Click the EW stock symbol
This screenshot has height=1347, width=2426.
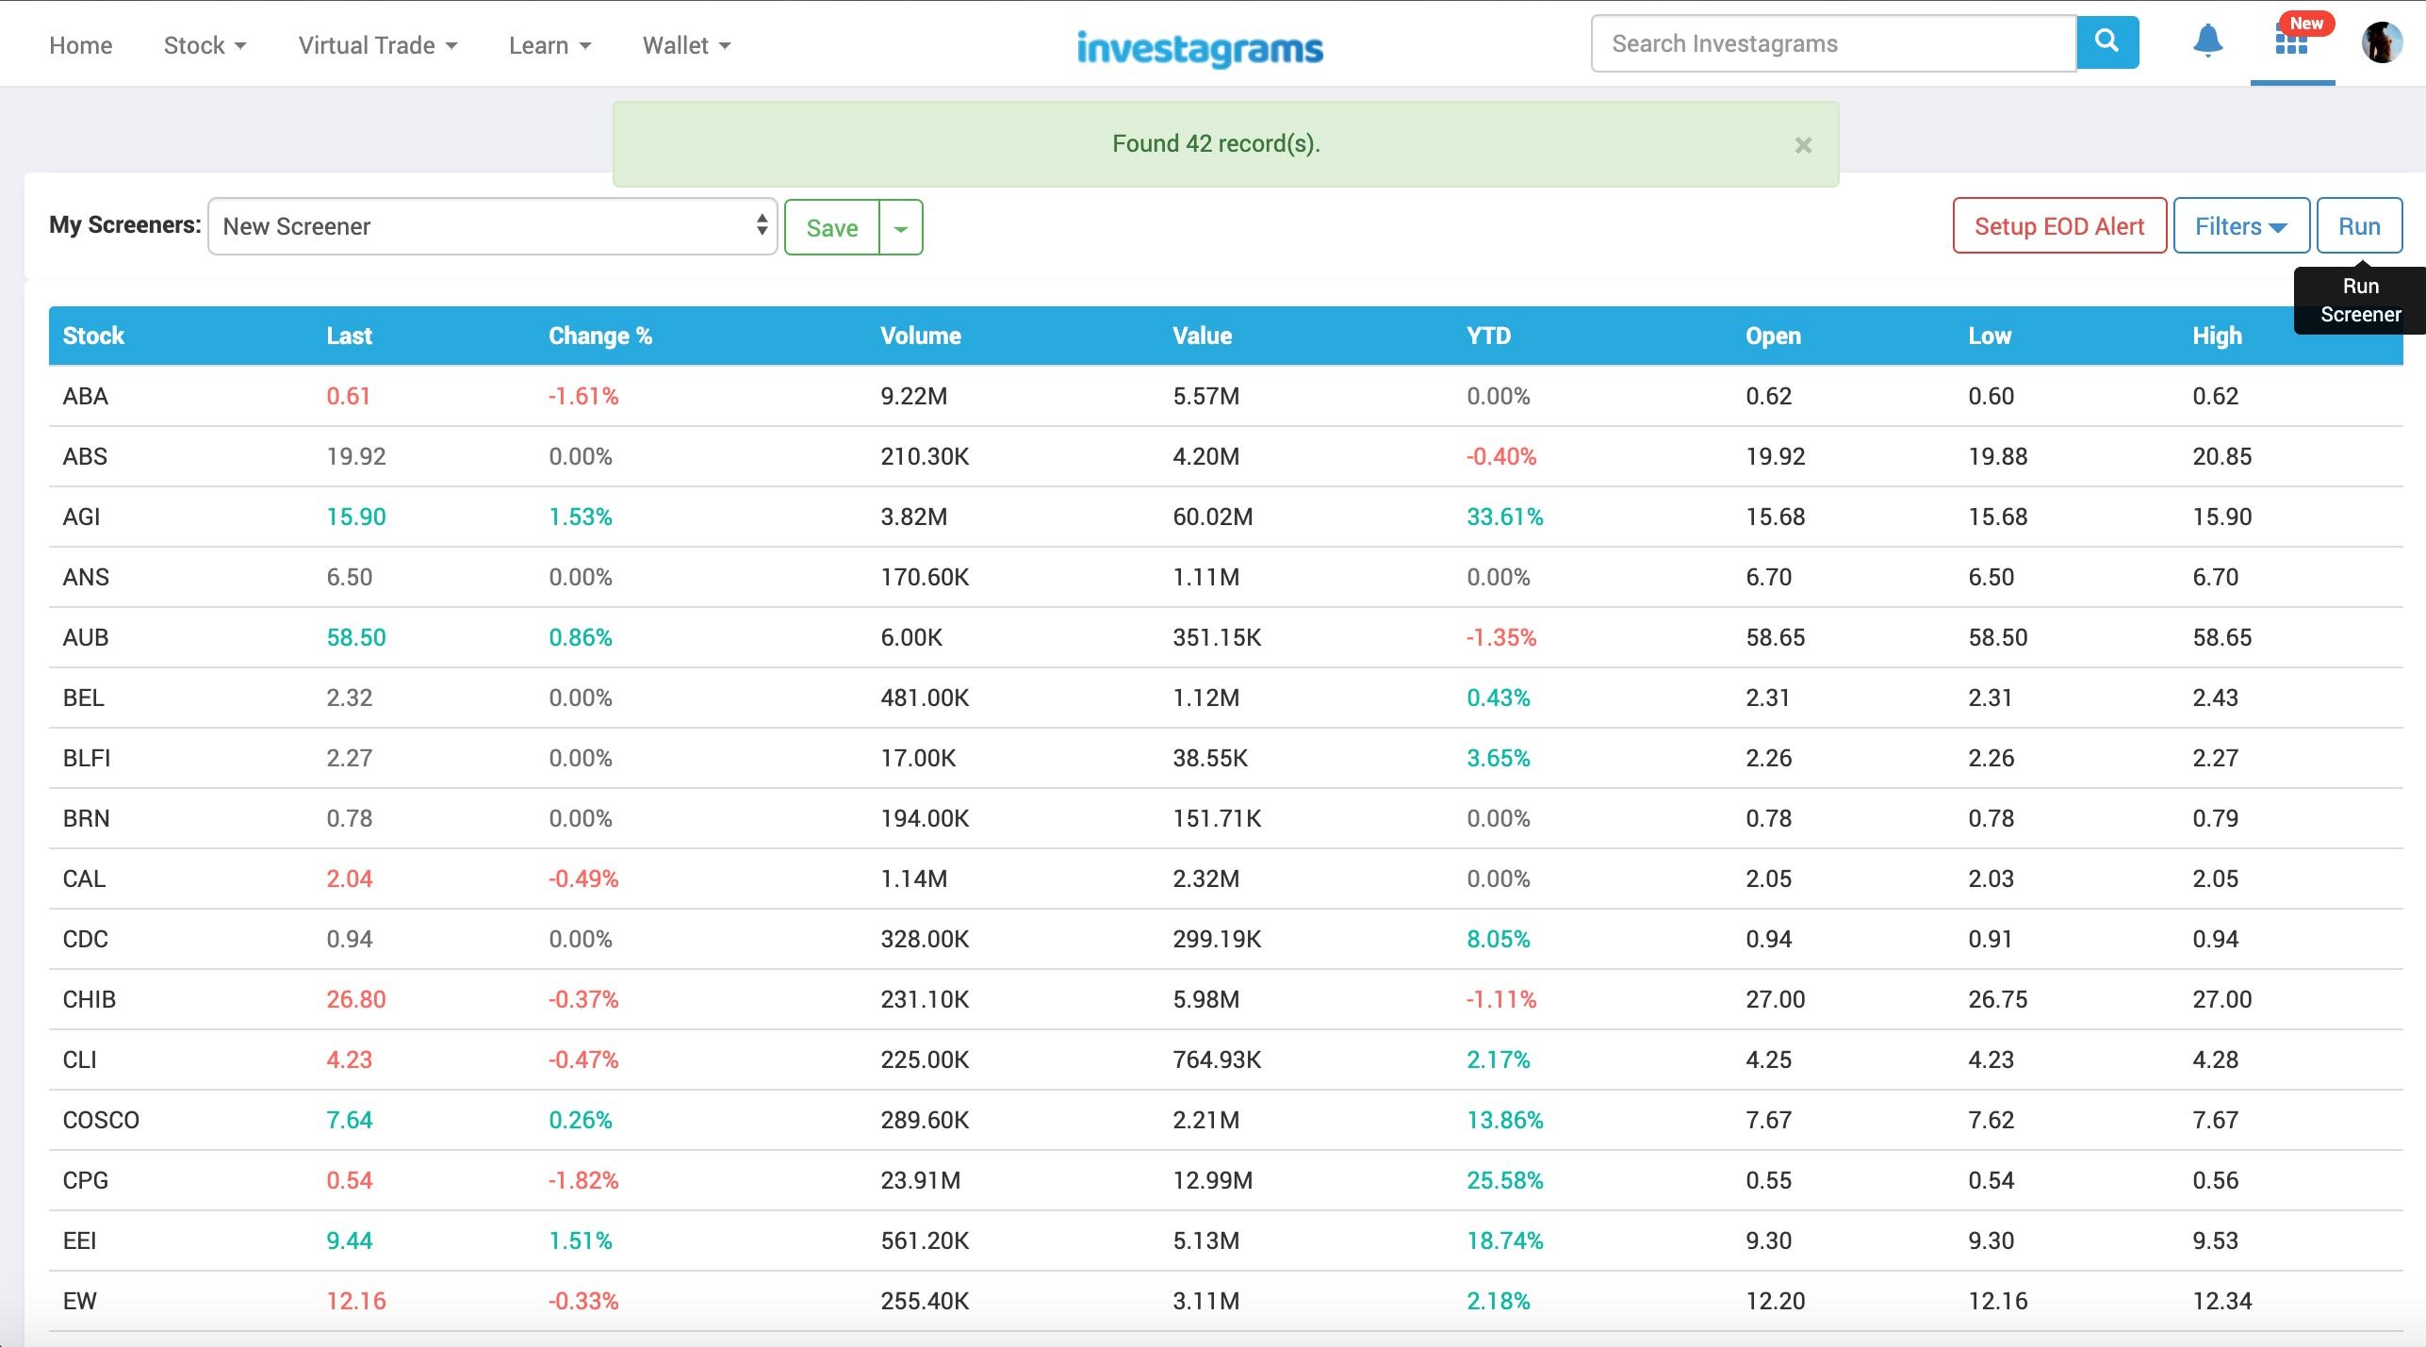click(79, 1301)
